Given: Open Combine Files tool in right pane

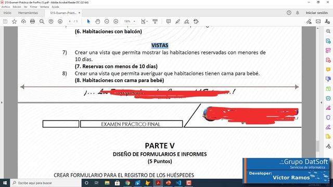Looking at the screenshot, I should click(328, 79).
